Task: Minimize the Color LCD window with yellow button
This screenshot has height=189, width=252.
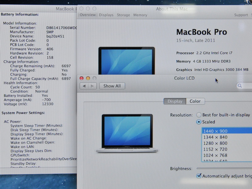Action: [x=88, y=78]
